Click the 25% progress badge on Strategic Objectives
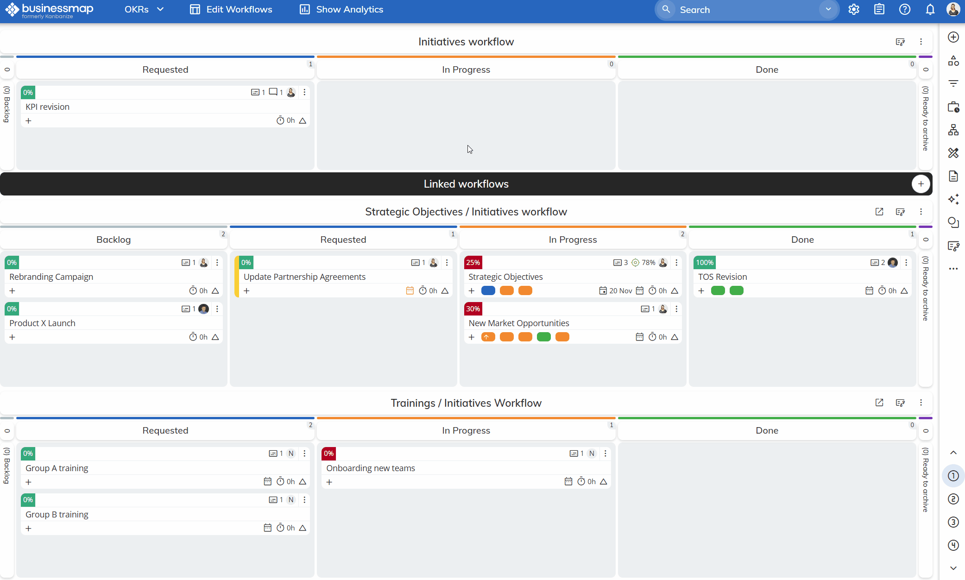The image size is (965, 580). 473,262
